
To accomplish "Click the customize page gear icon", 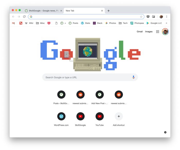I will coord(165,132).
